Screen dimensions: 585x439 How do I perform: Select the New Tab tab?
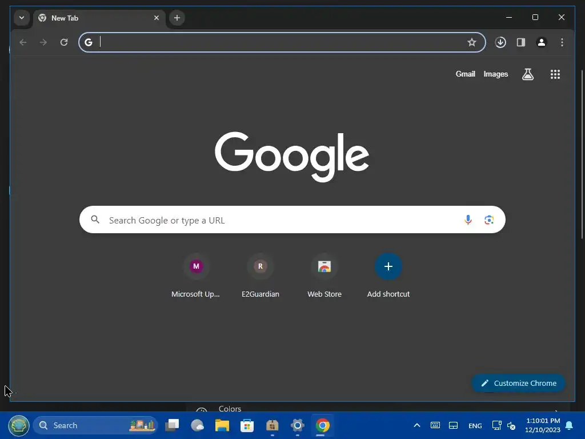99,18
